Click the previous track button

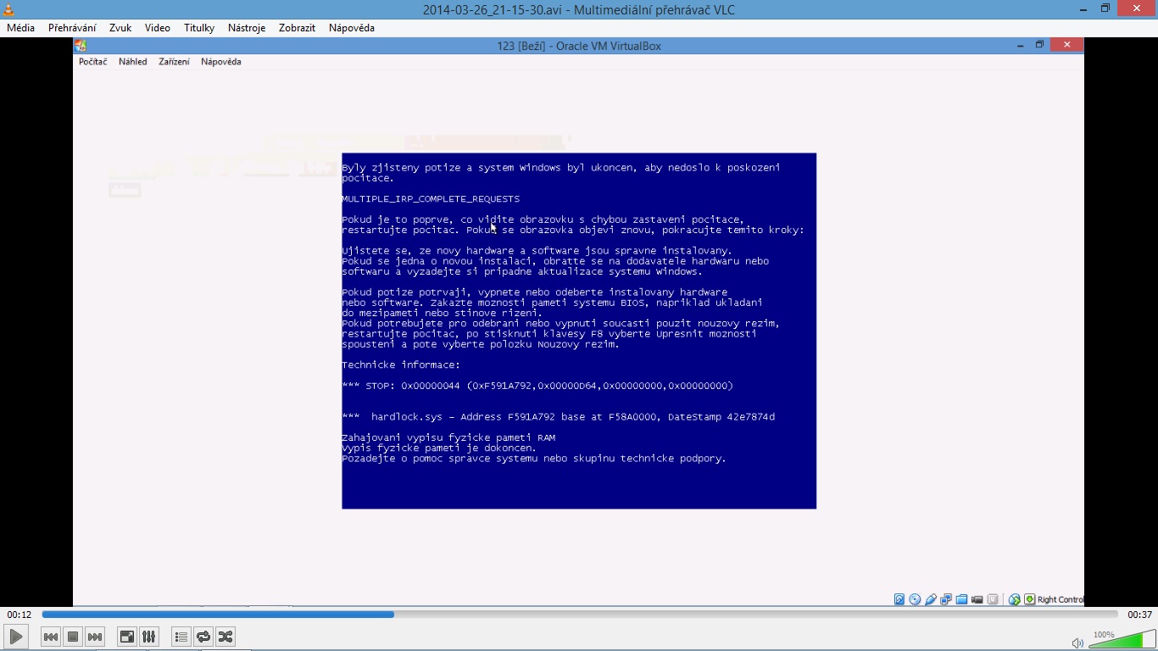[x=51, y=637]
